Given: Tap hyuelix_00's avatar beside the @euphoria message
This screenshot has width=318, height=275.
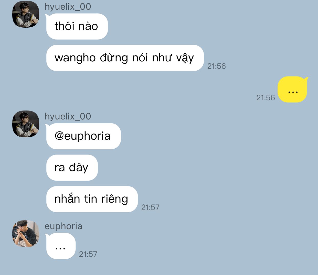Looking at the screenshot, I should point(26,124).
